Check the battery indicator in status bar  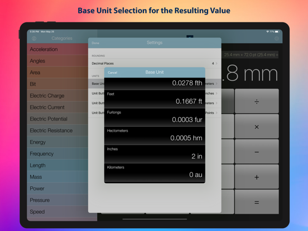click(x=277, y=32)
